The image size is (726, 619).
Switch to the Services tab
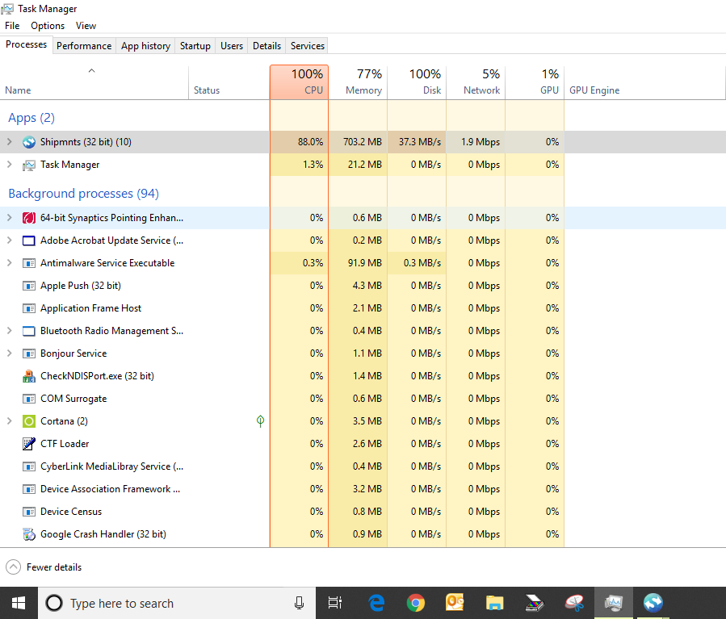[x=308, y=46]
